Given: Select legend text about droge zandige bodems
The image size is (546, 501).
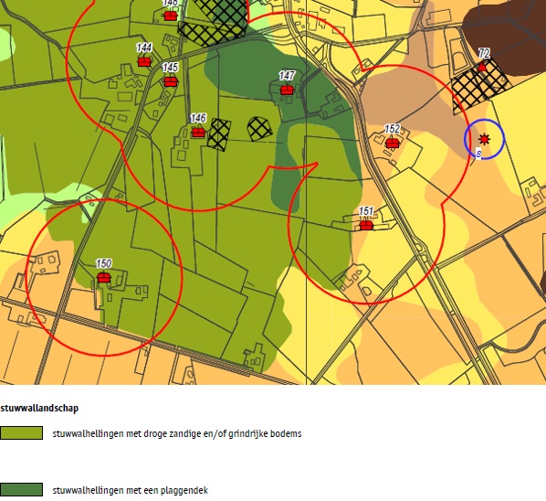Looking at the screenshot, I should pos(177,433).
